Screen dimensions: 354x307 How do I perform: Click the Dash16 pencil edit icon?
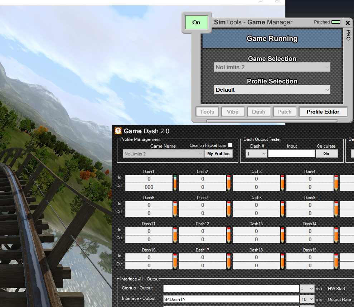click(175, 261)
